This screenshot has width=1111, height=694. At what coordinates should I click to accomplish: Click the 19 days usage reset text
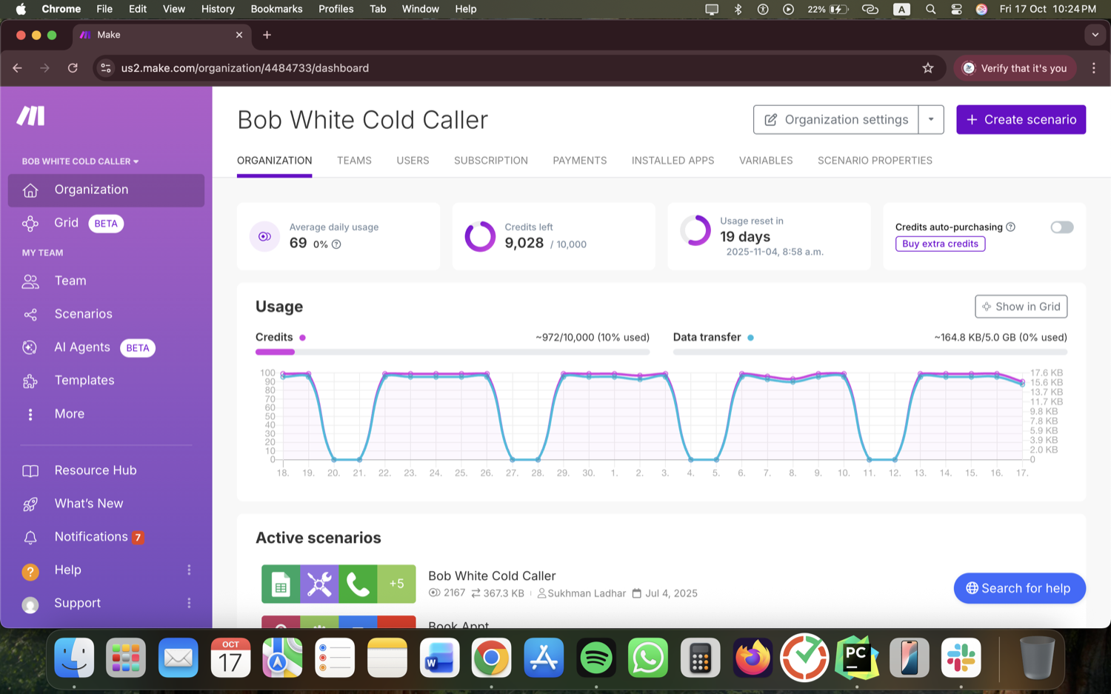pos(745,237)
